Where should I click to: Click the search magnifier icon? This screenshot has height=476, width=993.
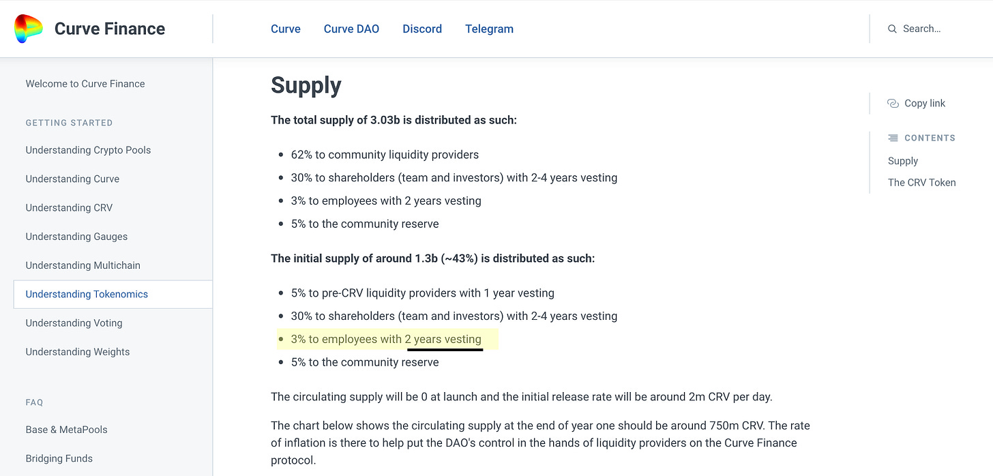point(892,29)
